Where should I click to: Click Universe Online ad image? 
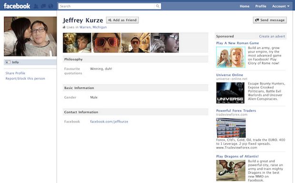tap(230, 93)
